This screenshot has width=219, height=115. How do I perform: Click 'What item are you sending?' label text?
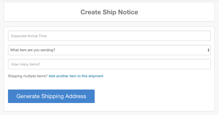pos(33,50)
